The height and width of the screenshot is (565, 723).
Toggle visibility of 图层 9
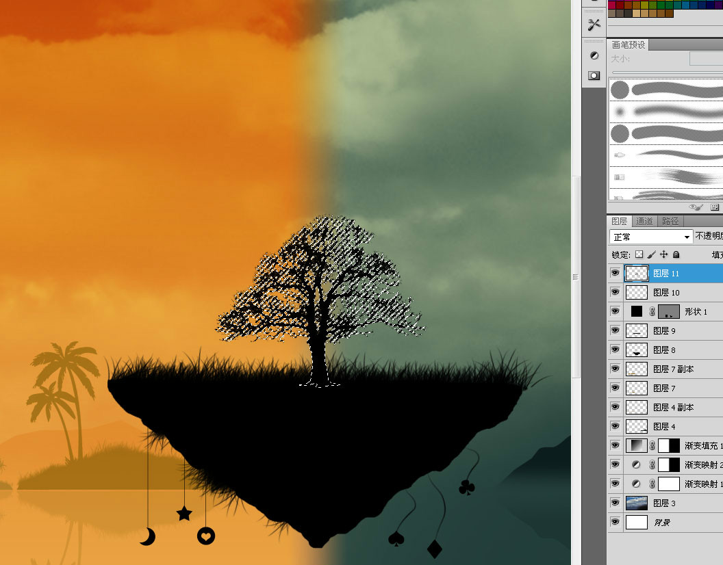point(615,330)
